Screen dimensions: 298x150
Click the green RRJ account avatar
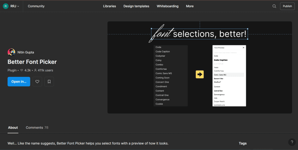point(6,6)
